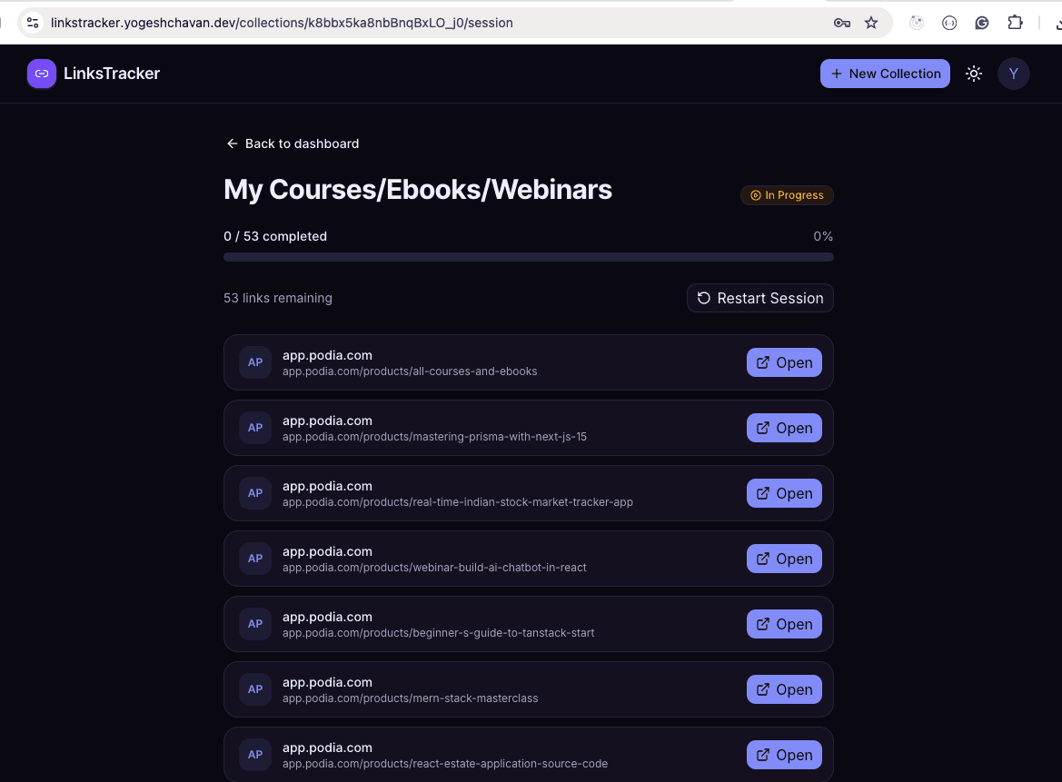The height and width of the screenshot is (782, 1062).
Task: View site information icon in address bar
Action: pyautogui.click(x=33, y=23)
